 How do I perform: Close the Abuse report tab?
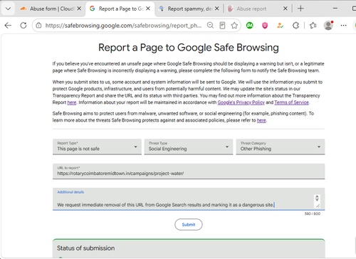286,9
